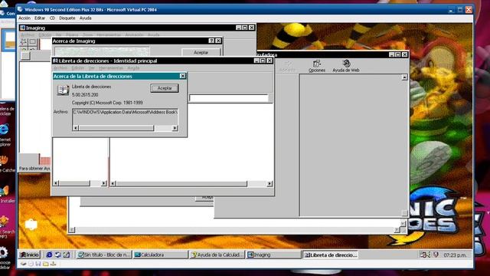The width and height of the screenshot is (490, 276).
Task: Open the CD menu in Virtual PC
Action: tap(52, 18)
